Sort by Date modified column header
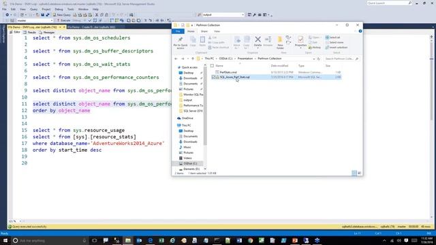This screenshot has height=245, width=436. 279,66
